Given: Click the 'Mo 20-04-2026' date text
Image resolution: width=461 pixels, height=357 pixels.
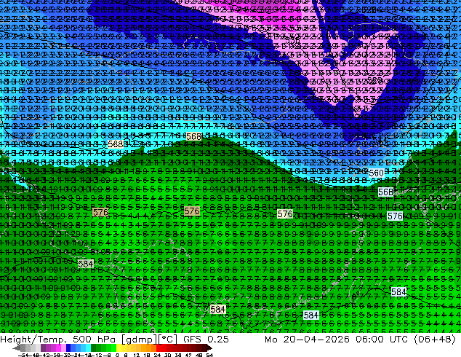Looking at the screenshot, I should point(308,339).
